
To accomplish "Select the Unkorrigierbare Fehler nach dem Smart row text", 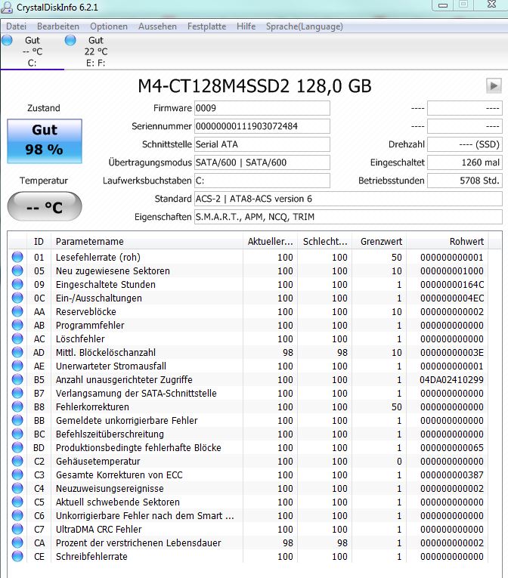I will coord(144,516).
